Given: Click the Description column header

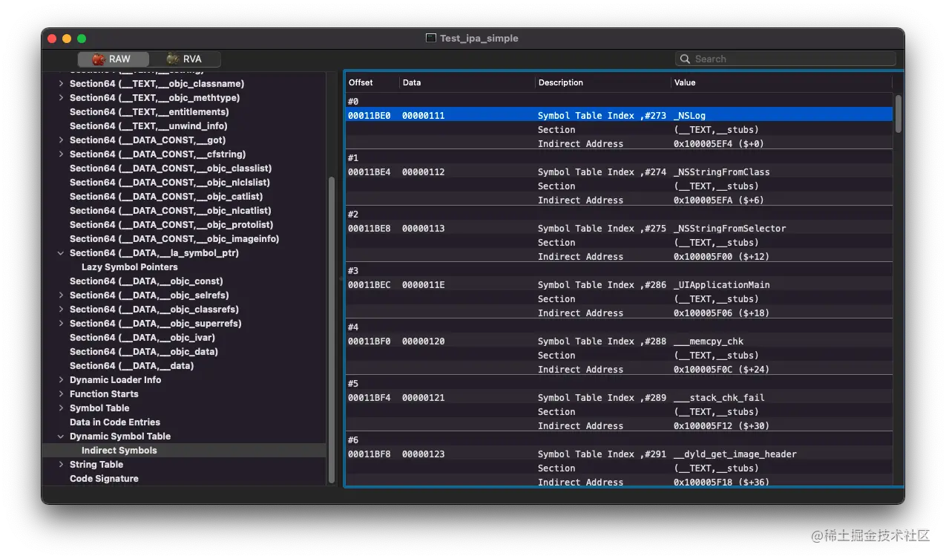Looking at the screenshot, I should [x=603, y=82].
